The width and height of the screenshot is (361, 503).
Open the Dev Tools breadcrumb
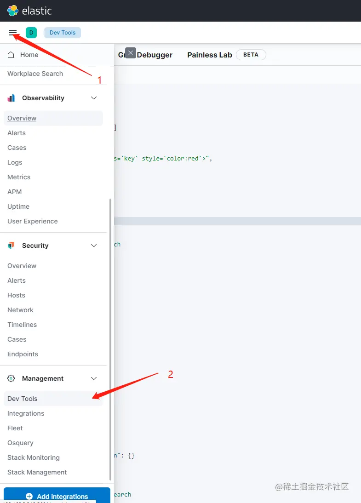click(x=63, y=32)
